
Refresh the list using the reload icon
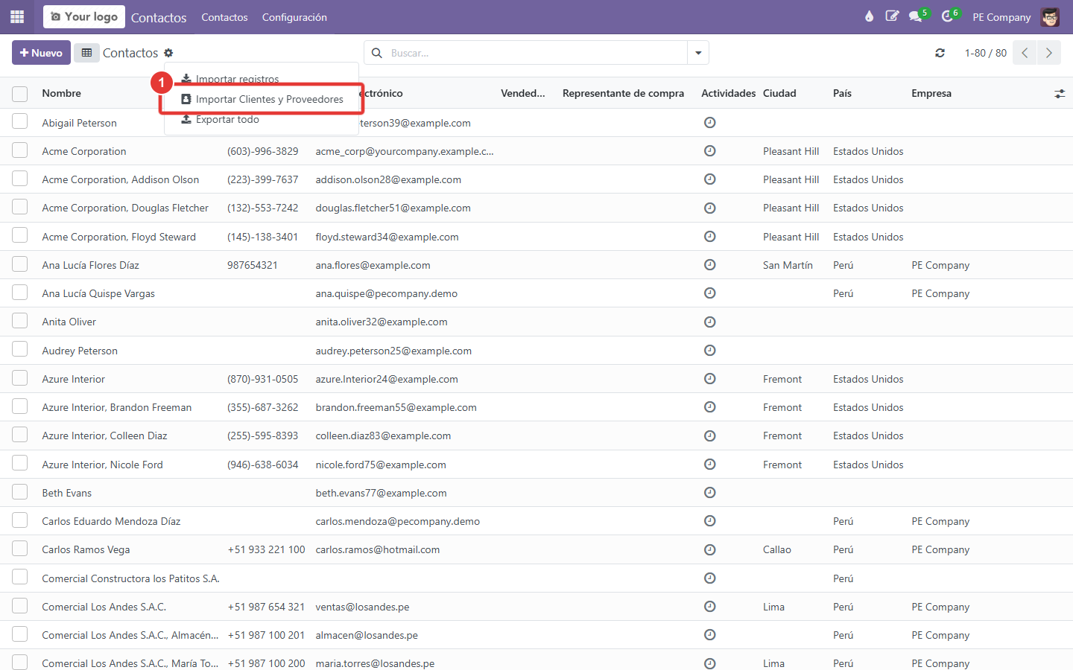coord(940,53)
